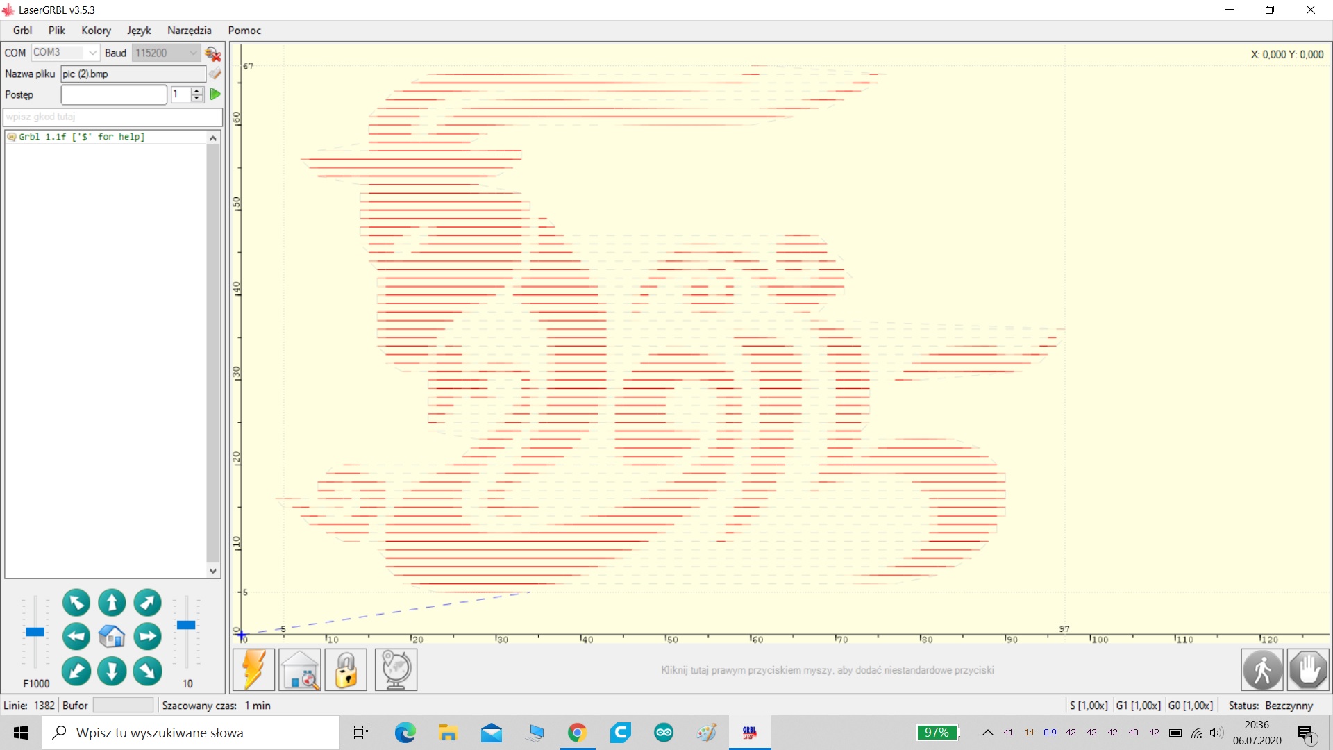1333x750 pixels.
Task: Click the open file icon next to filename
Action: [215, 74]
